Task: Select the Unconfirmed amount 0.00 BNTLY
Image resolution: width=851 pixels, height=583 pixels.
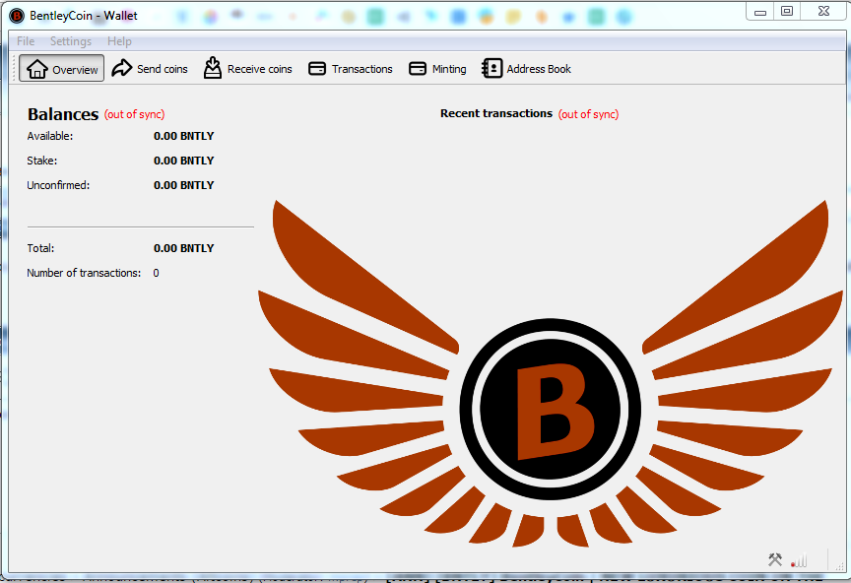Action: 183,185
